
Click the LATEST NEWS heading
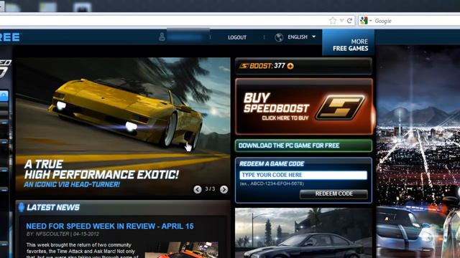[53, 207]
